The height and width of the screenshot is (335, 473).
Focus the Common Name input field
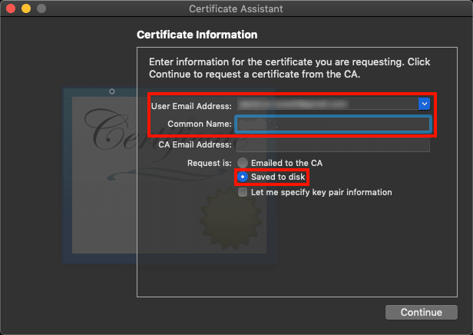point(333,124)
